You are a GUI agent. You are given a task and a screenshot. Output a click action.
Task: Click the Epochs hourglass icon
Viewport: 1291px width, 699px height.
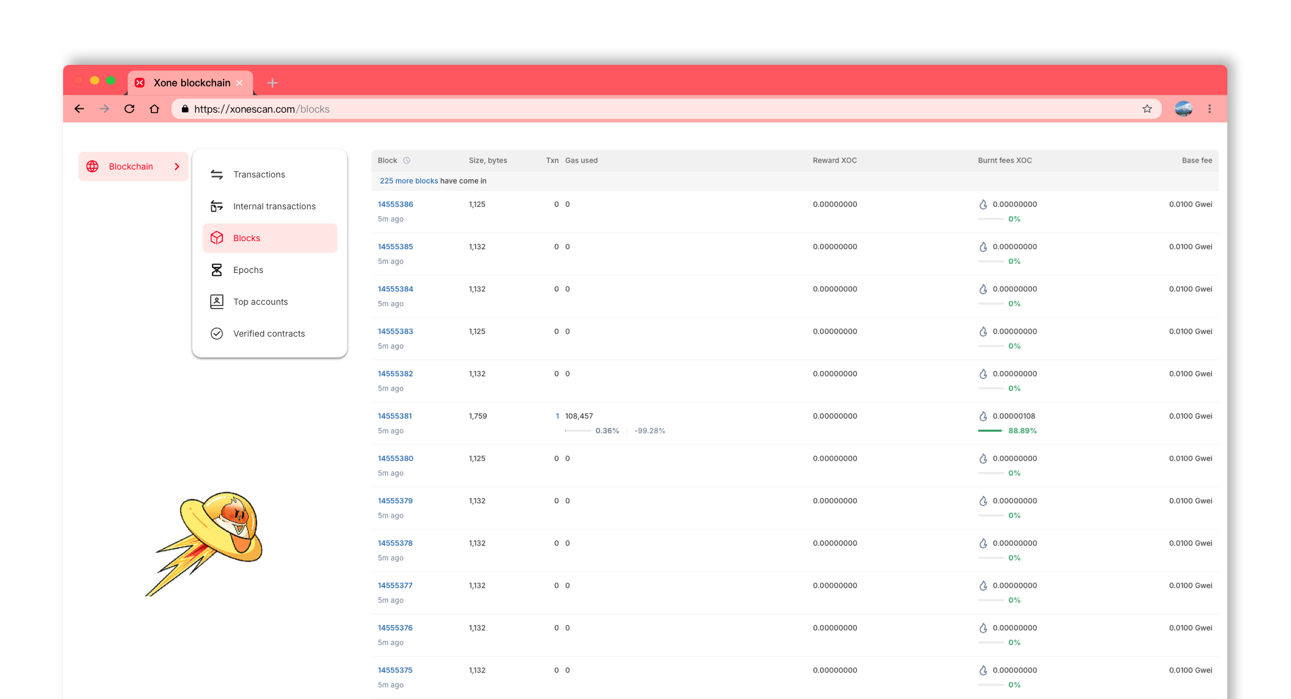(217, 270)
